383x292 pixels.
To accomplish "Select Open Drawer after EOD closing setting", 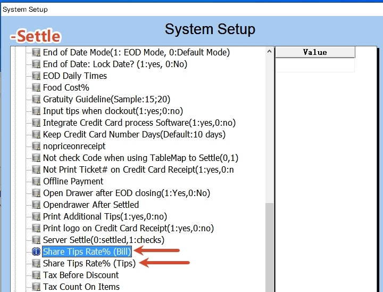I will [x=127, y=193].
